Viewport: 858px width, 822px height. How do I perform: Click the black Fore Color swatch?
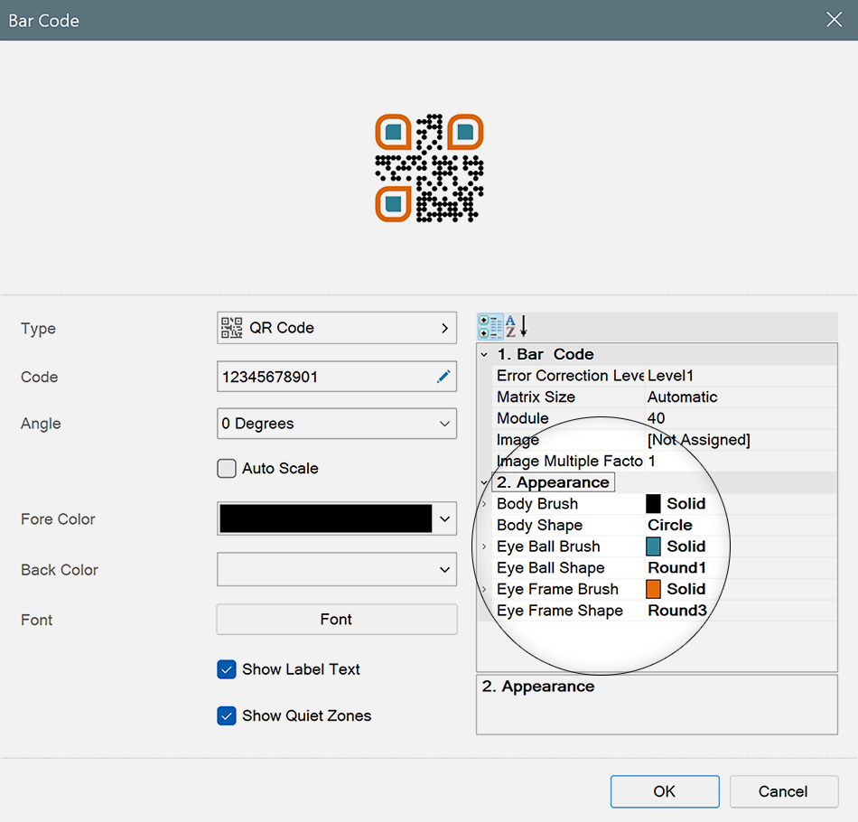coord(325,518)
